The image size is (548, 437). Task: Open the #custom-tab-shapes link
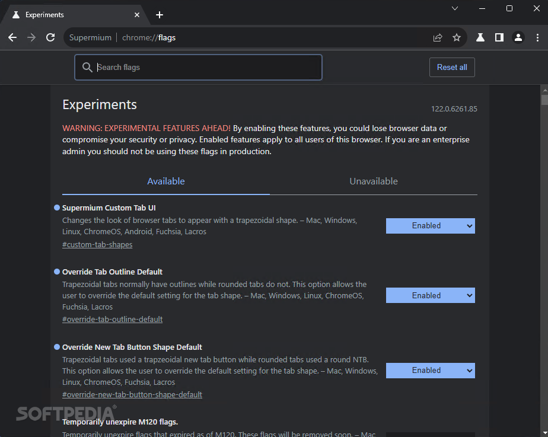click(97, 244)
